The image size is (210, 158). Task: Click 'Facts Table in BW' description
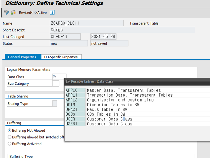(107, 109)
